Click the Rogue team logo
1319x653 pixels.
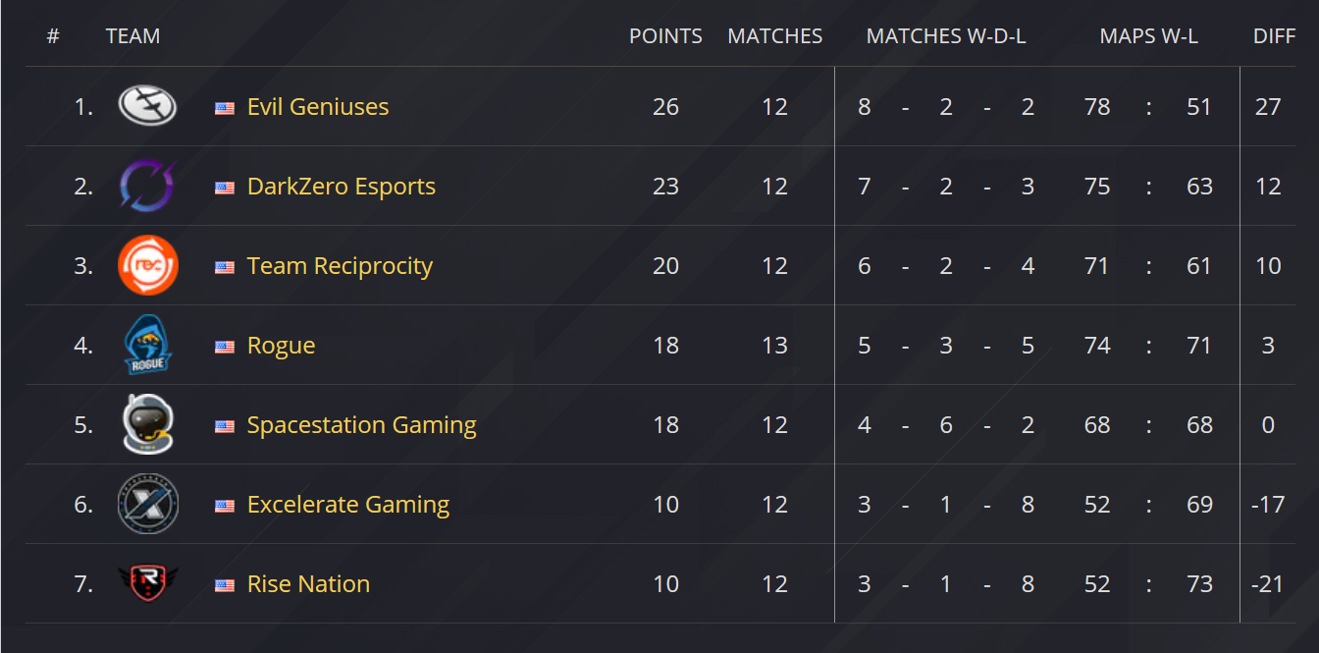148,345
